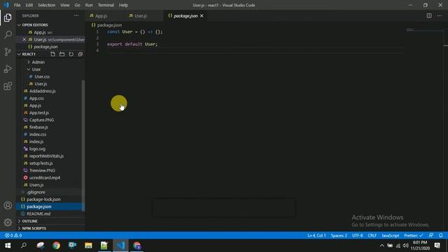The height and width of the screenshot is (252, 448).
Task: Show hidden system tray icons
Action: (x=381, y=246)
